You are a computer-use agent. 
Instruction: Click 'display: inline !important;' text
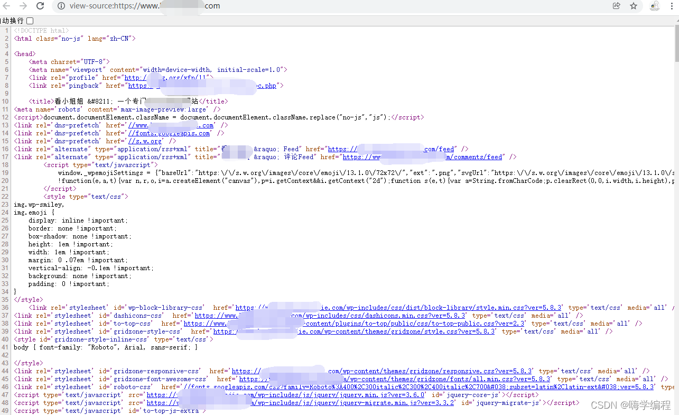tap(78, 220)
